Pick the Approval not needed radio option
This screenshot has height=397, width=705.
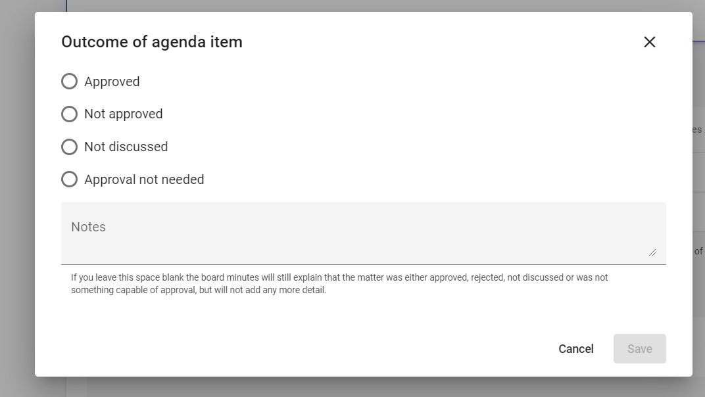(x=69, y=179)
